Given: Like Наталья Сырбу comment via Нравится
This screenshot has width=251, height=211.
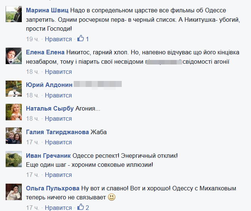Looking at the screenshot, I should point(58,119).
